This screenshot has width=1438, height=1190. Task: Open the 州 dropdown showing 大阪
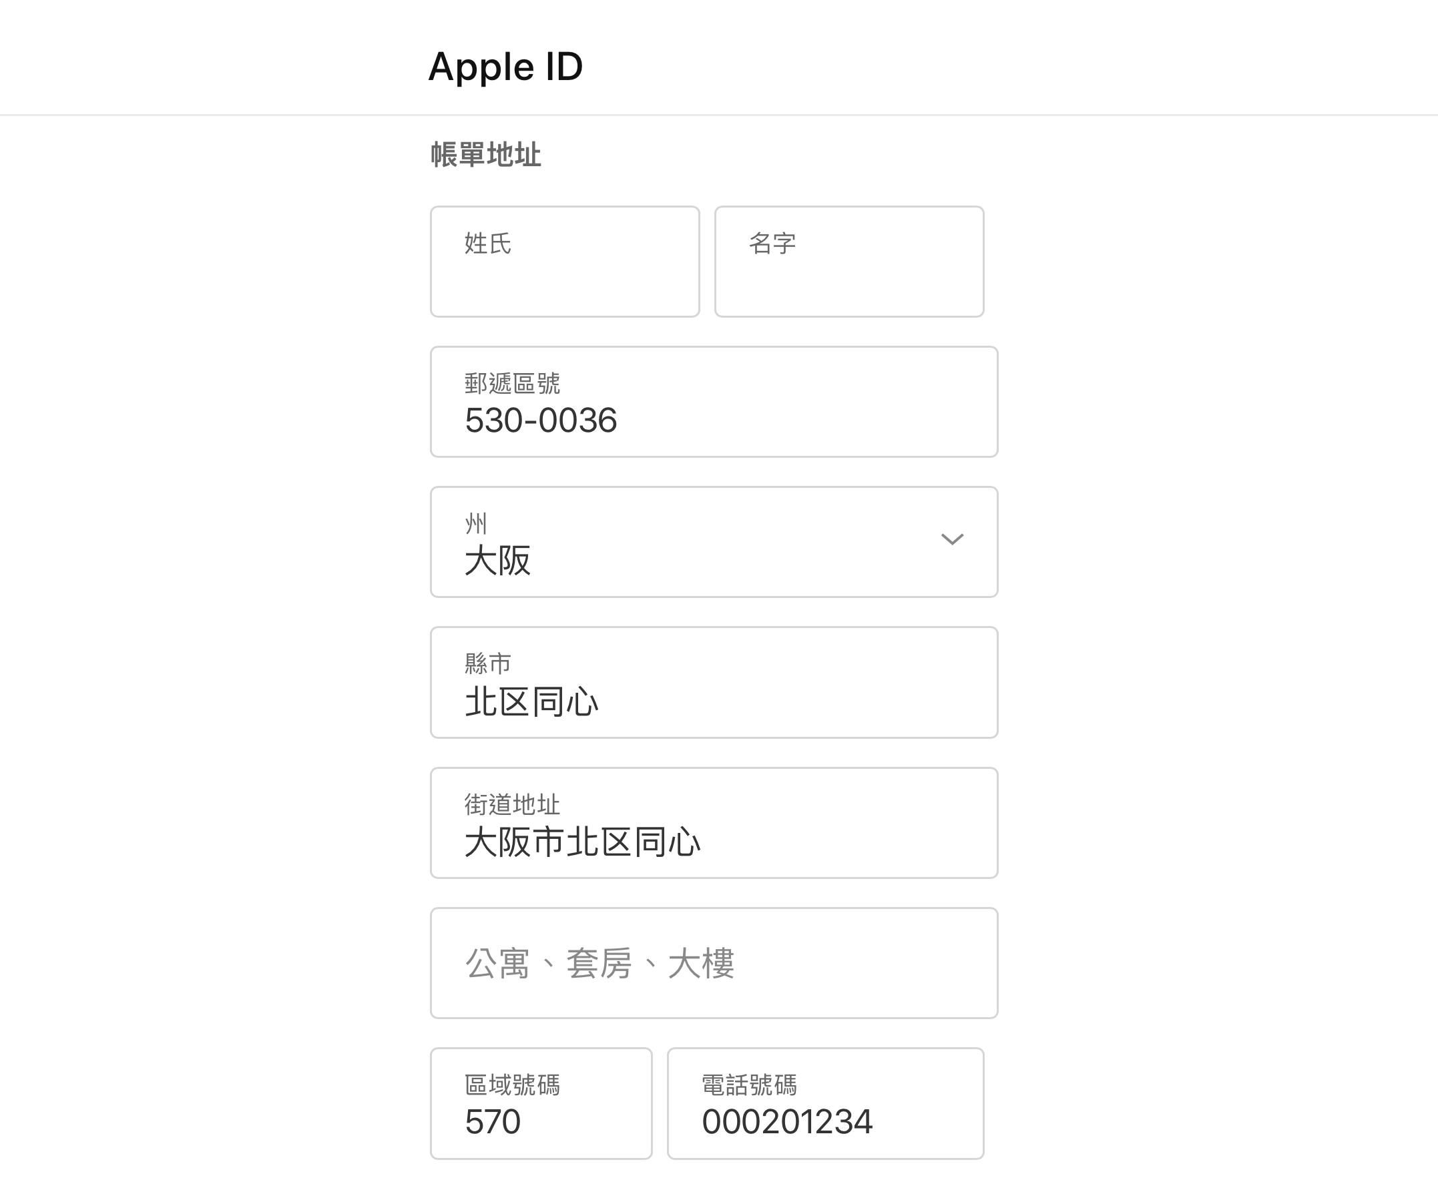[x=714, y=543]
